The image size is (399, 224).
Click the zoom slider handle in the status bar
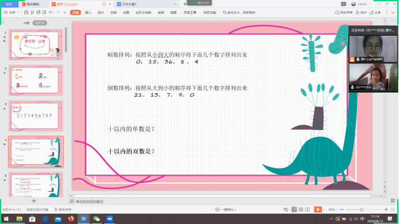(x=362, y=210)
